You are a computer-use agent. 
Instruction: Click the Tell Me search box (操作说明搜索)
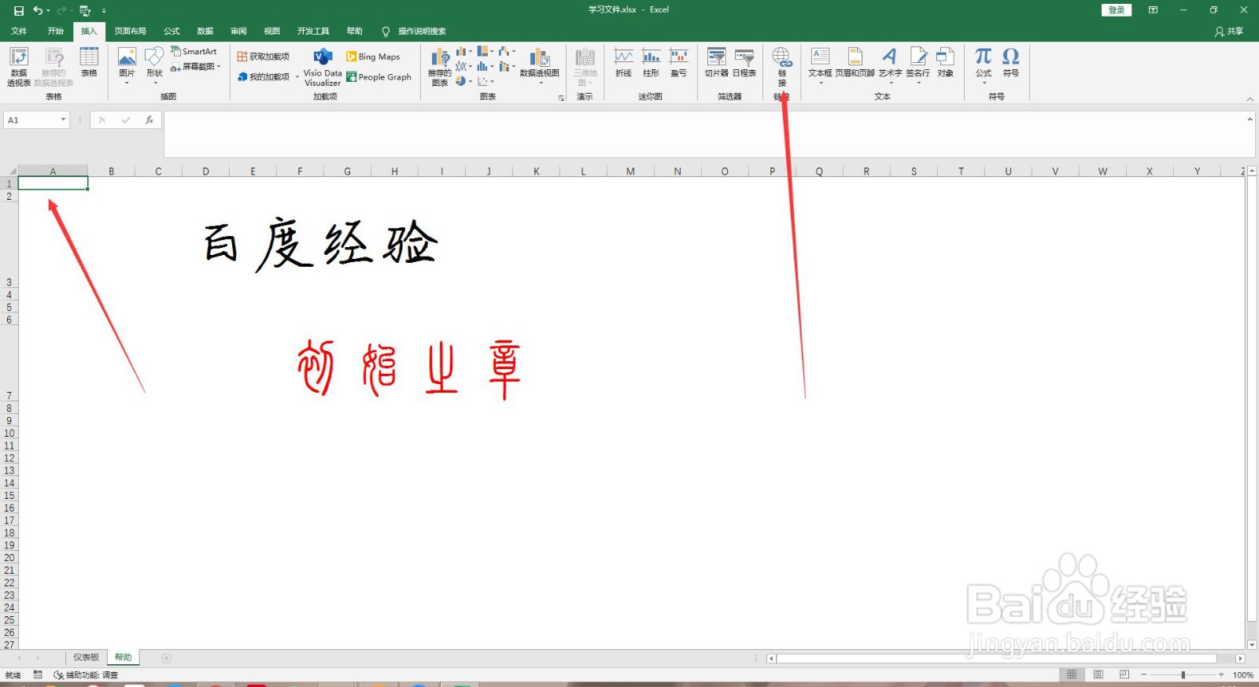pyautogui.click(x=415, y=31)
